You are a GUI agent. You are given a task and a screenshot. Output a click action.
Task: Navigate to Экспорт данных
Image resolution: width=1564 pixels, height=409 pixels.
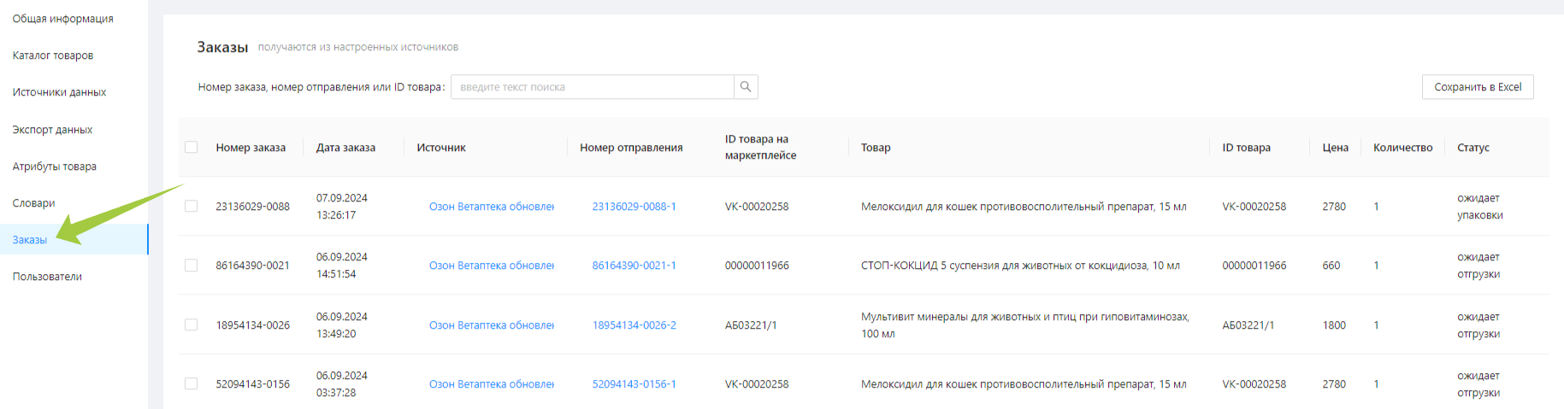pos(52,130)
